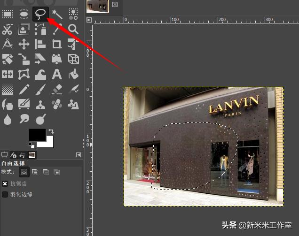The image size is (299, 236).
Task: Choose the Flip tool
Action: pyautogui.click(x=8, y=74)
